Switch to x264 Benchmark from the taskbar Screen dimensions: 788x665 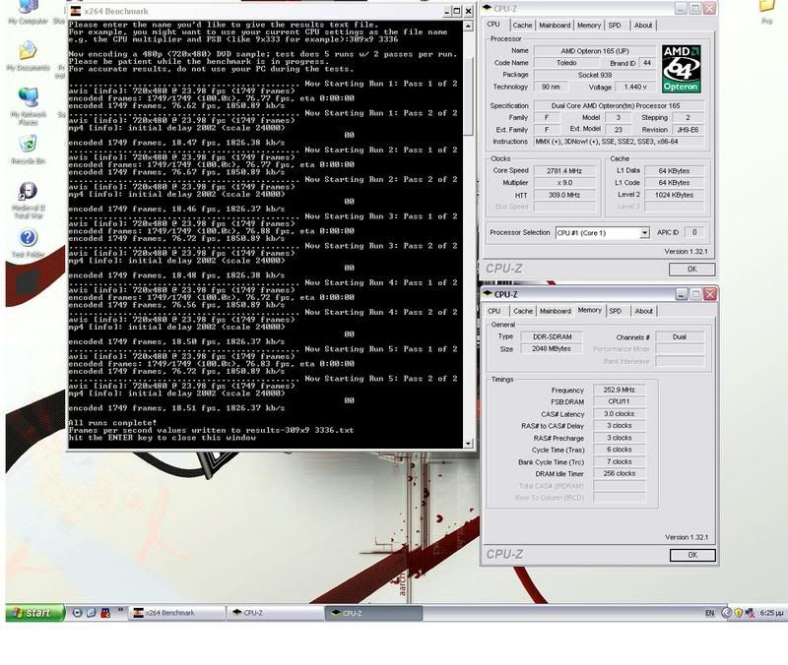pos(178,613)
